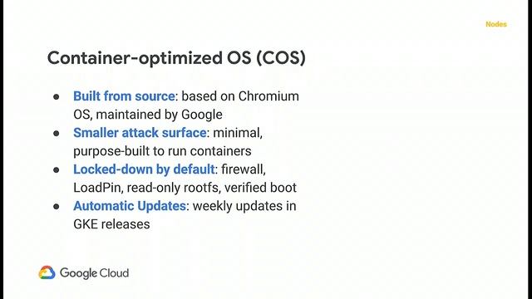Click the Automatic Updates heading
Image resolution: width=532 pixels, height=299 pixels.
pyautogui.click(x=130, y=206)
